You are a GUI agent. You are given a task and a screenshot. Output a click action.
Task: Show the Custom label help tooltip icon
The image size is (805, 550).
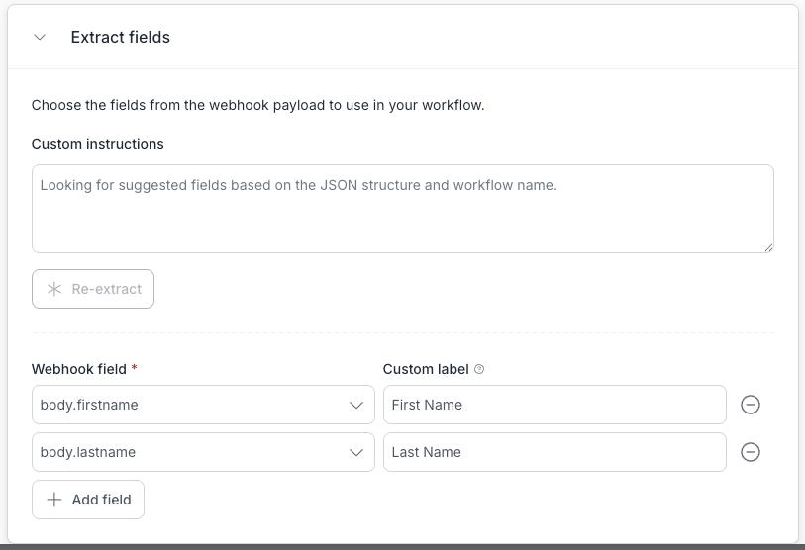[479, 369]
